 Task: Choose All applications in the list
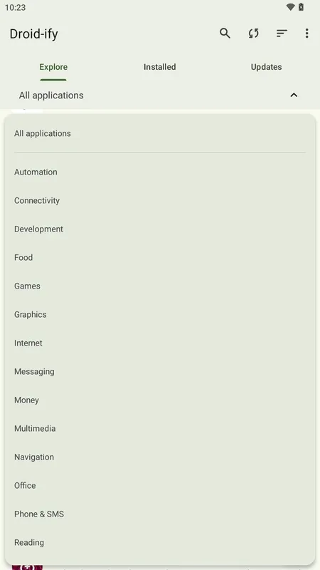[160, 133]
